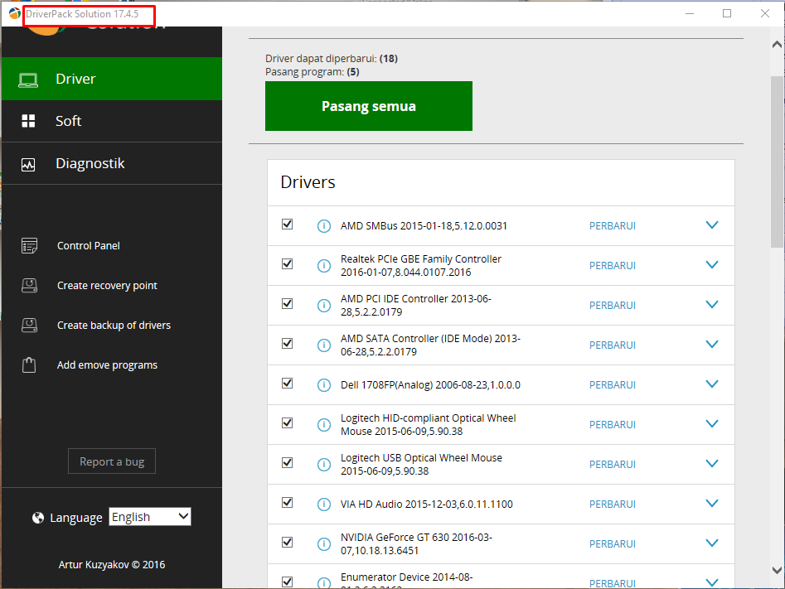Click PERBARUI for NVIDIA GeForce GT 630
Image resolution: width=785 pixels, height=589 pixels.
coord(613,544)
